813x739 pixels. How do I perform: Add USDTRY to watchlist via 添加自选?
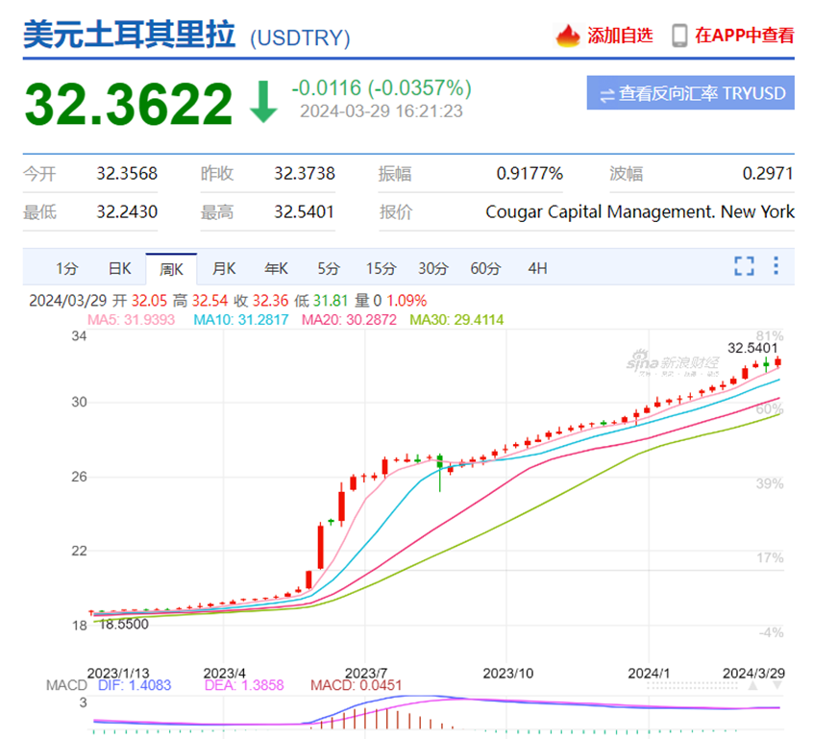tap(620, 36)
